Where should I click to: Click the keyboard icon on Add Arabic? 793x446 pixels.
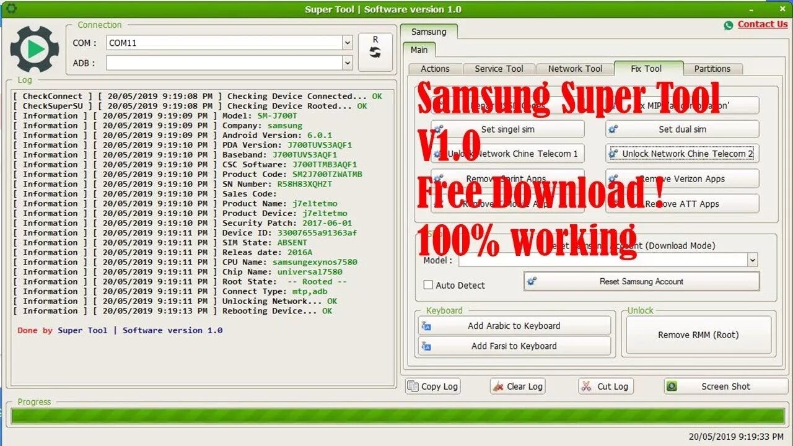(426, 326)
